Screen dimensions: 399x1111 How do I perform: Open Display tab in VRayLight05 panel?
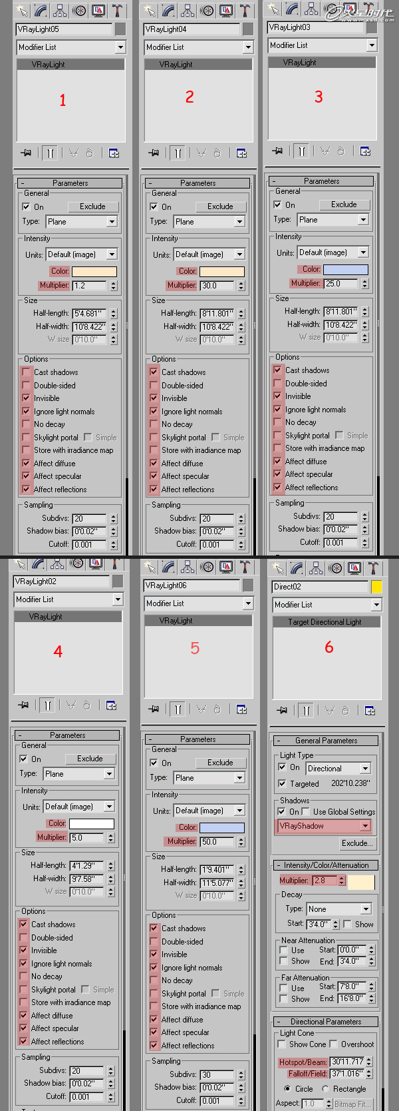click(x=98, y=11)
